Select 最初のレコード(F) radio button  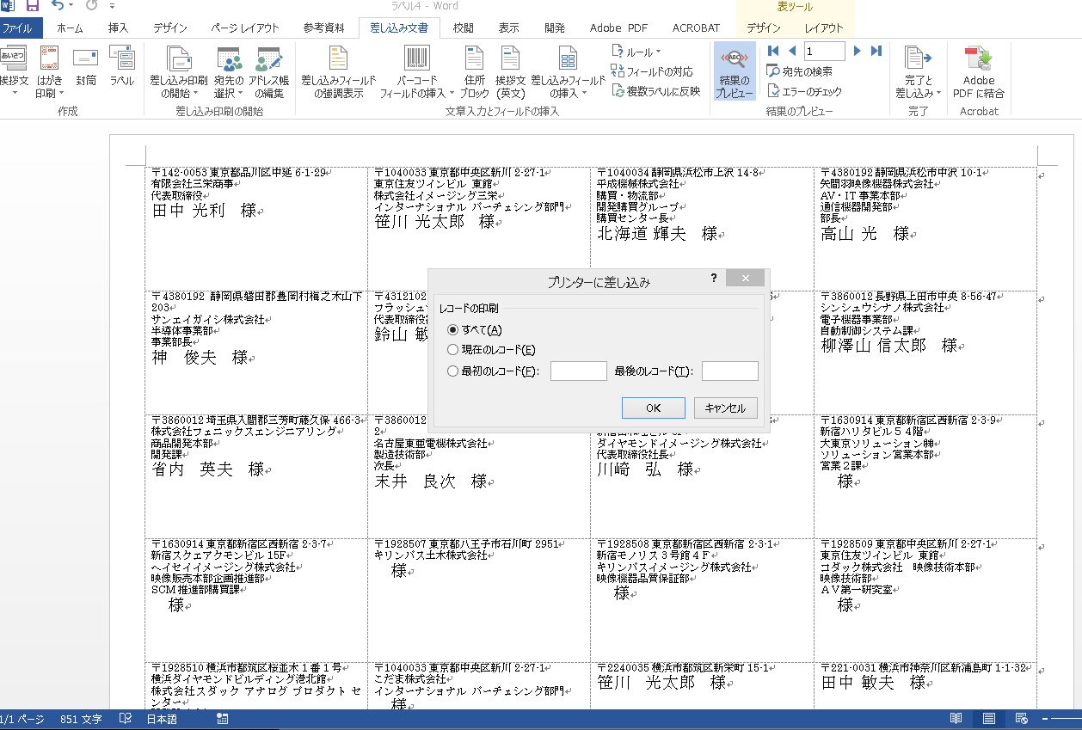coord(453,371)
